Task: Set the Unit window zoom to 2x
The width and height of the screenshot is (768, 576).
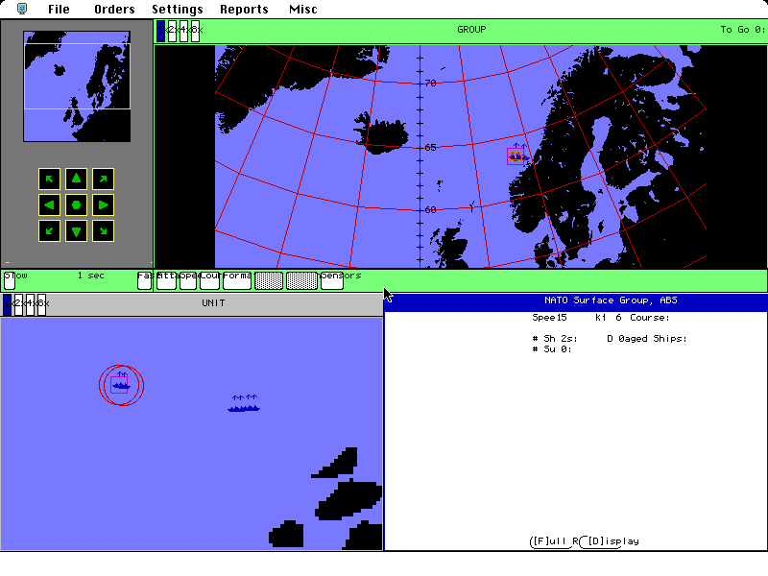Action: [x=18, y=304]
